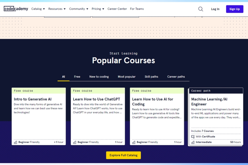This screenshot has width=248, height=165.
Task: Expand the Resources dropdown arrow
Action: pos(64,9)
